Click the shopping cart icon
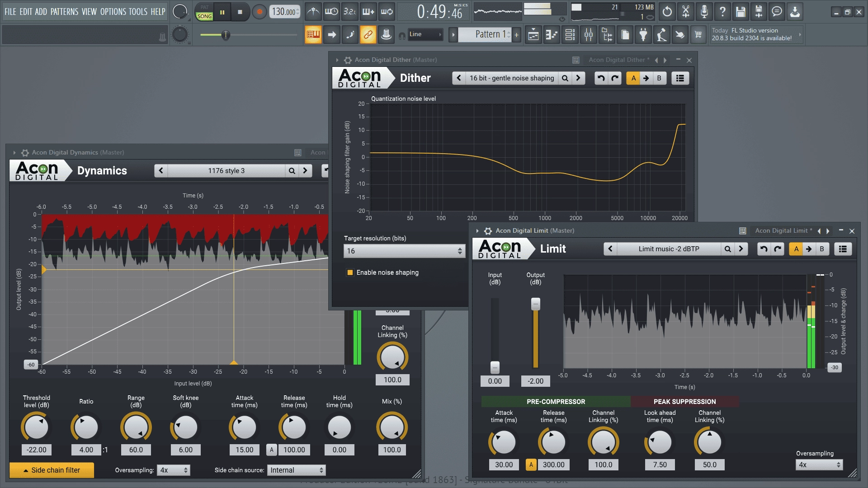868x488 pixels. click(698, 35)
